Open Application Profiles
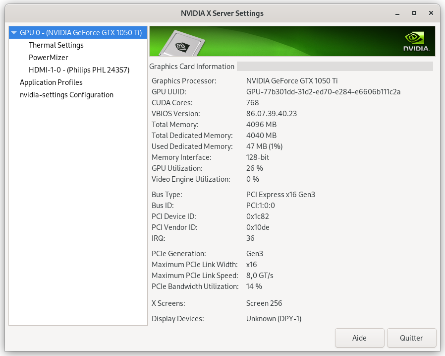The height and width of the screenshot is (356, 445). coord(51,82)
